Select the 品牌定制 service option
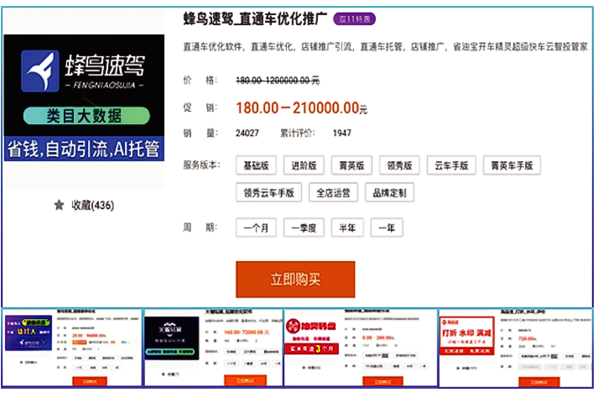 (x=389, y=193)
